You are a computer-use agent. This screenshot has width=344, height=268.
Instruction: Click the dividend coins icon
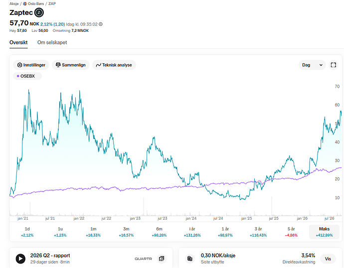[x=190, y=259]
